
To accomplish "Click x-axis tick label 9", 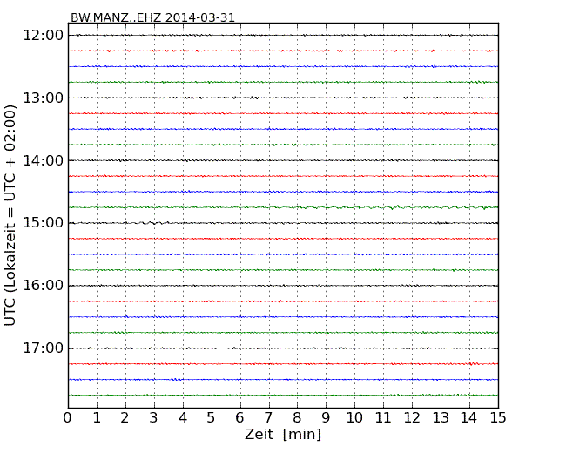I will tap(326, 418).
